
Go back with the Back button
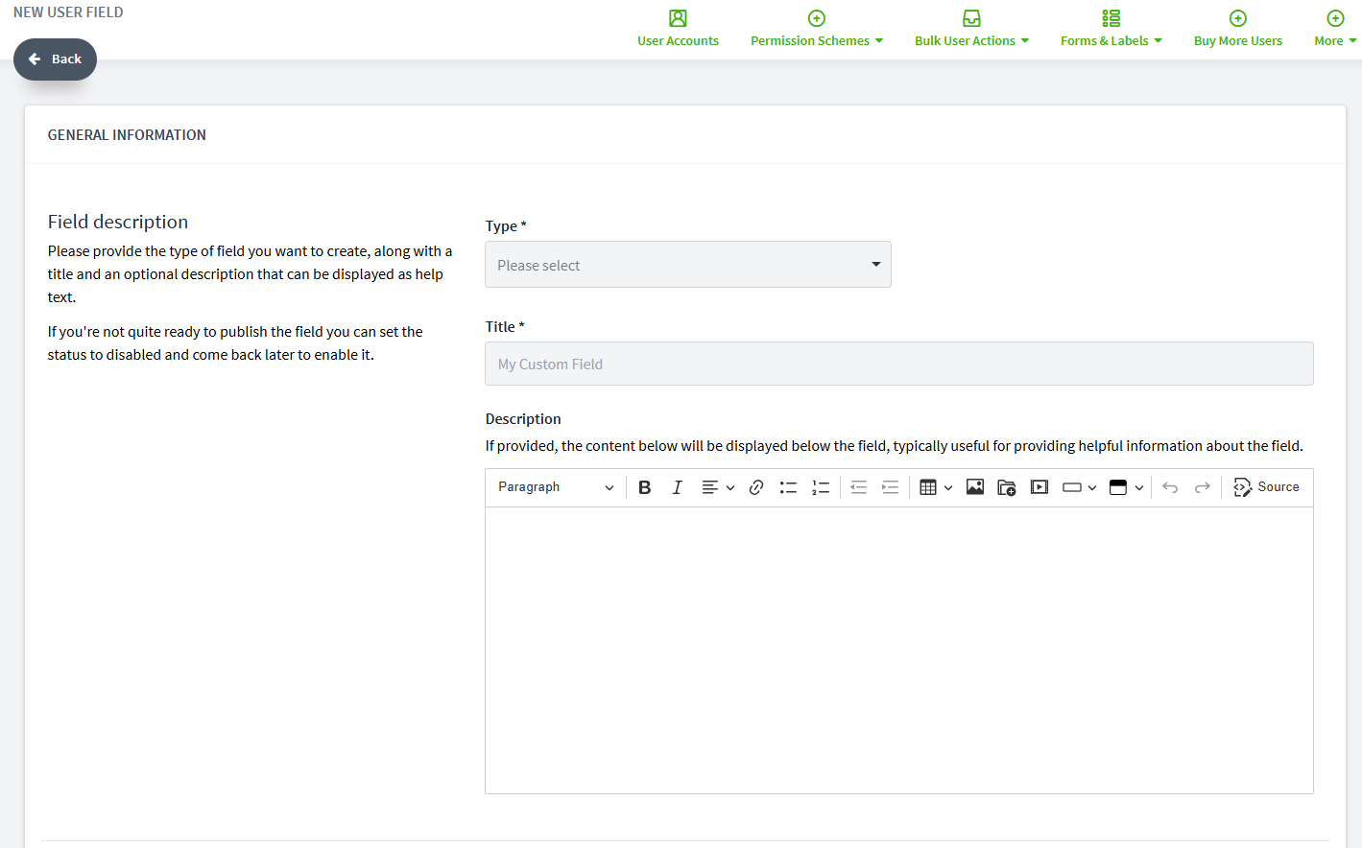coord(55,59)
